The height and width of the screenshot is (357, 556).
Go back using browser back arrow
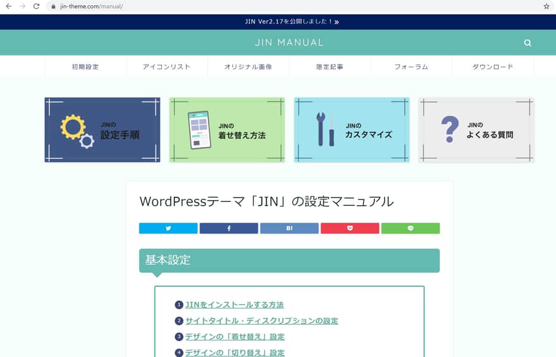pyautogui.click(x=9, y=6)
